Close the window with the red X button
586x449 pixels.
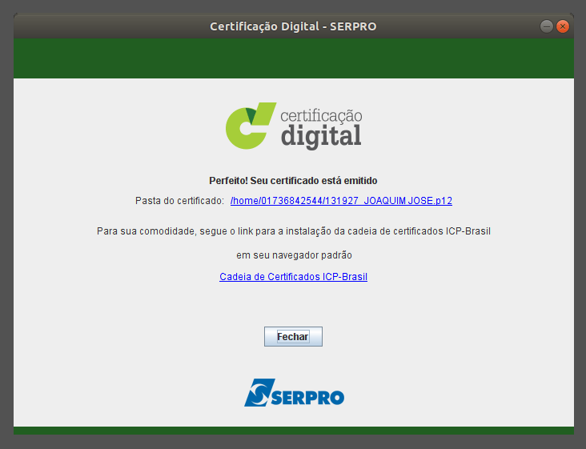(563, 26)
